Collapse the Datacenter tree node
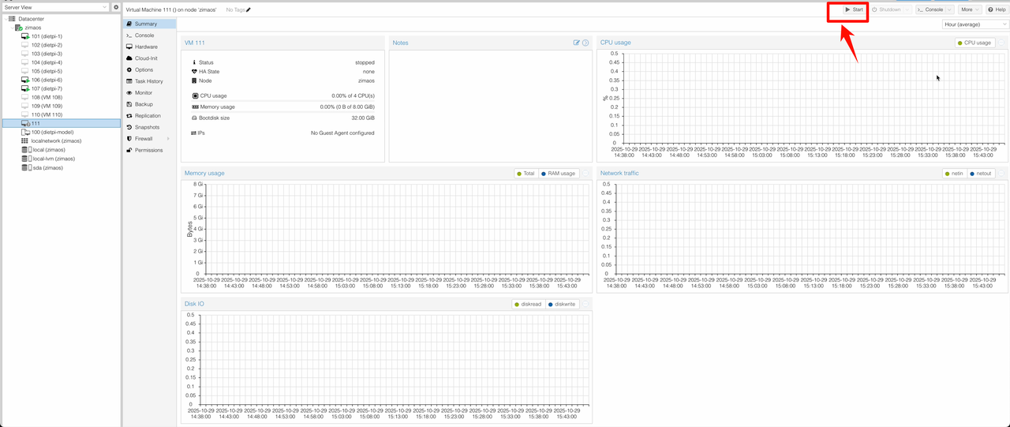 (x=6, y=18)
